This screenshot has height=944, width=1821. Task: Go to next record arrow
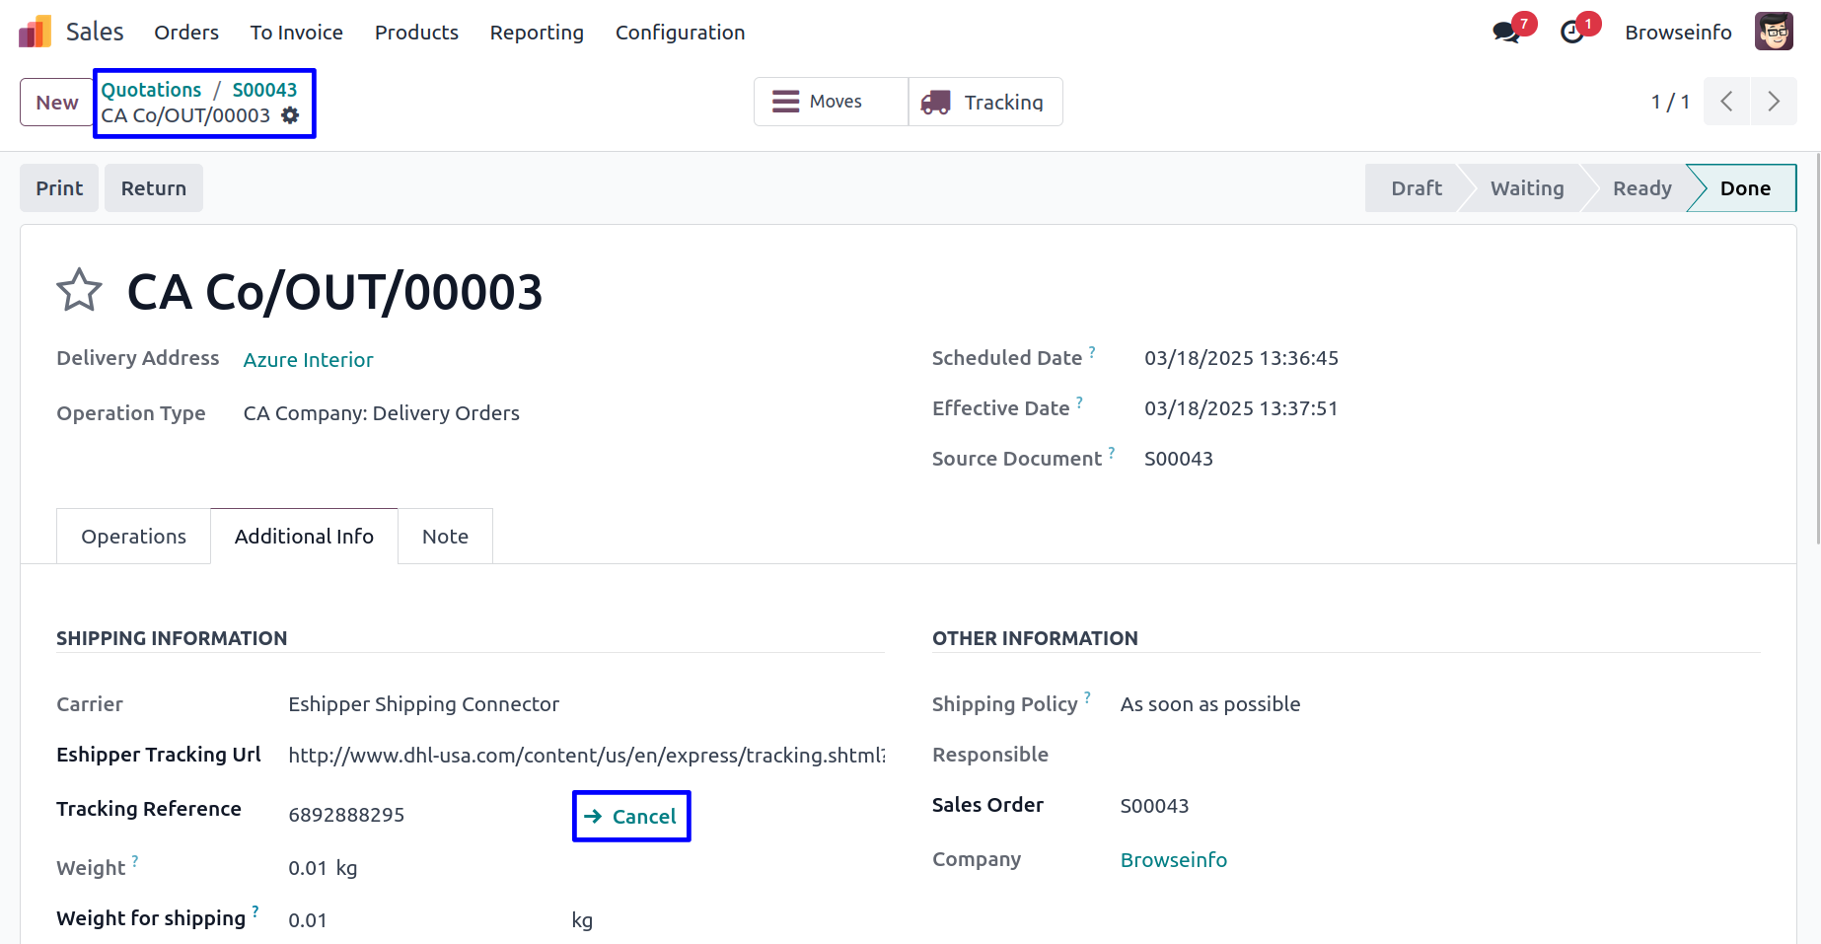pyautogui.click(x=1773, y=102)
